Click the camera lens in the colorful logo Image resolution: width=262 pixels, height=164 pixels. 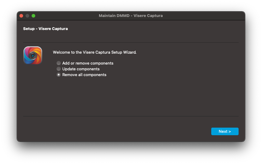click(x=33, y=55)
